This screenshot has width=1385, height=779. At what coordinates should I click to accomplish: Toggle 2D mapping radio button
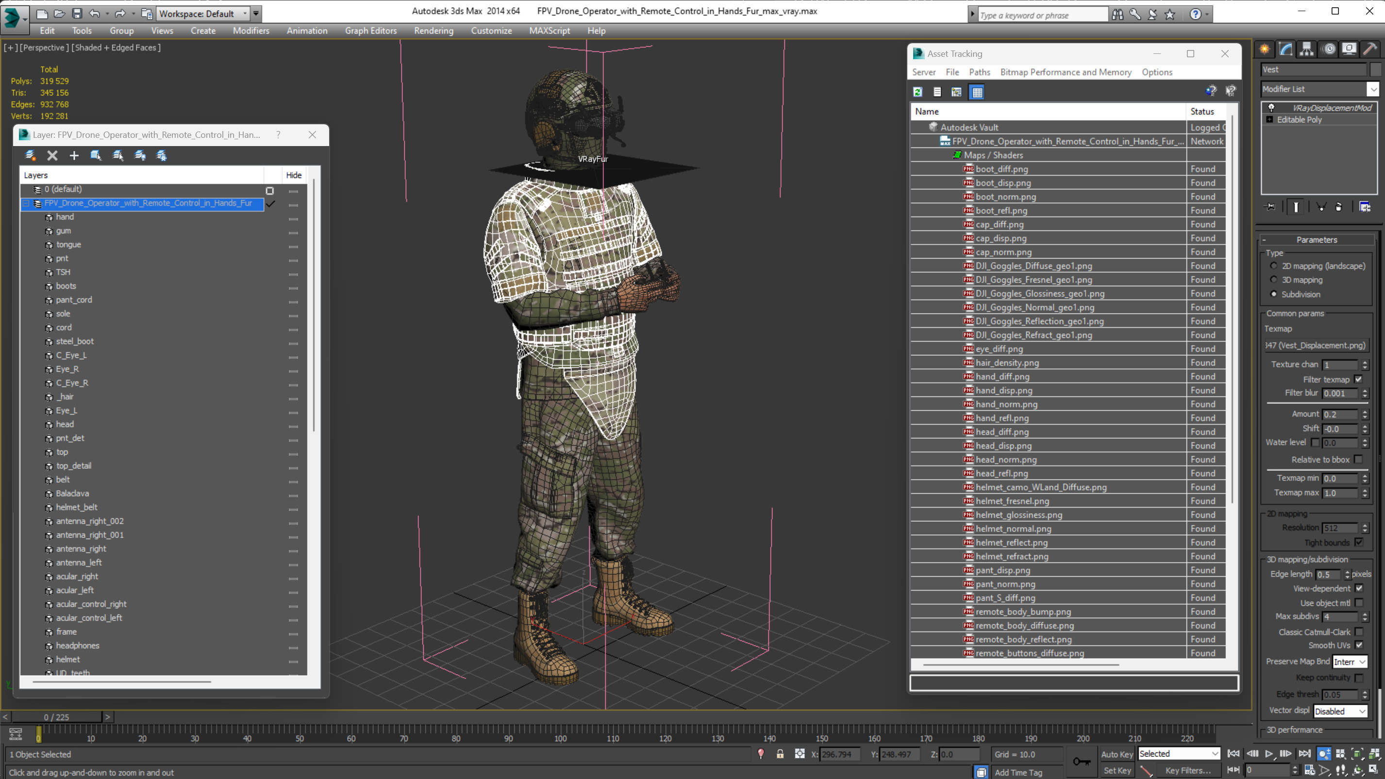point(1276,266)
